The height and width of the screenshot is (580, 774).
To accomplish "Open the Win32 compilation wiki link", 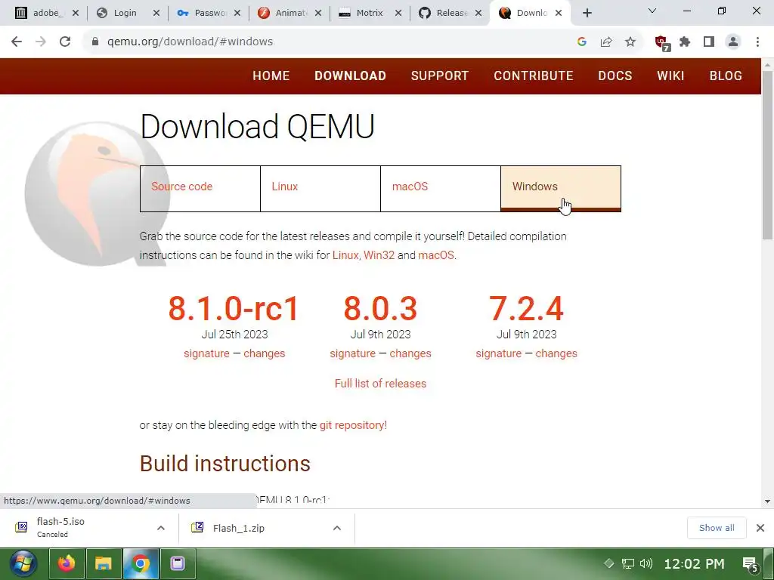I will [379, 255].
